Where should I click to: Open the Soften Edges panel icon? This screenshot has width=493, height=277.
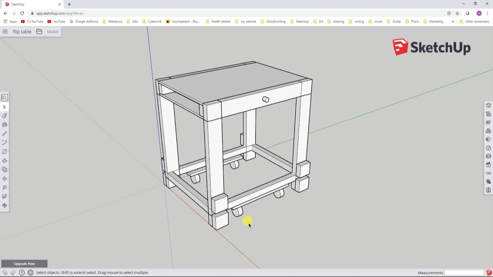(488, 182)
